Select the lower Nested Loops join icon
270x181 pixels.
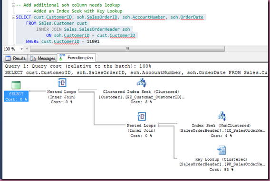click(x=142, y=116)
